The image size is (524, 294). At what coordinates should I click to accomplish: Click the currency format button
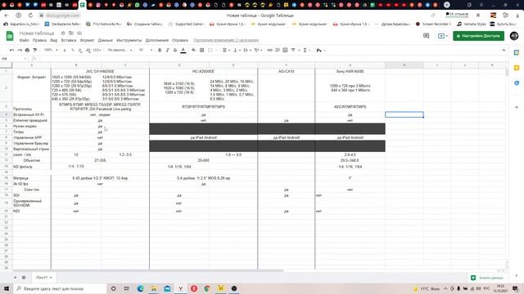(65, 51)
